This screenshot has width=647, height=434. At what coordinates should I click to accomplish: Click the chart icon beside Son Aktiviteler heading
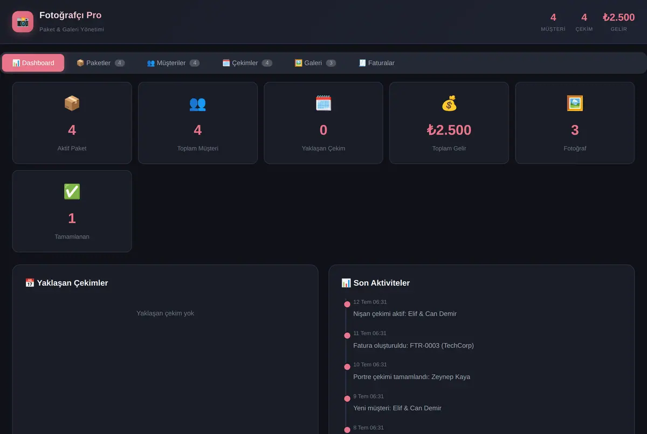click(x=346, y=283)
